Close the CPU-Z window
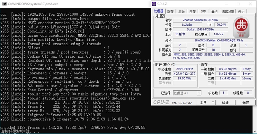Screen dimensions: 257x134 coord(250,4)
